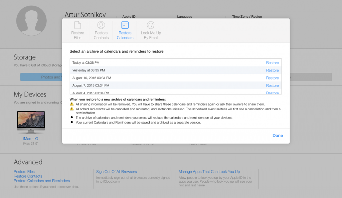Restore the August 7, 2015 archive
The image size is (342, 198).
coord(272,86)
